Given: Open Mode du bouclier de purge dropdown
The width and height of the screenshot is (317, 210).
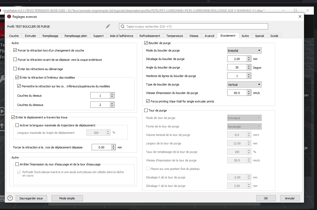Looking at the screenshot, I should 244,50.
